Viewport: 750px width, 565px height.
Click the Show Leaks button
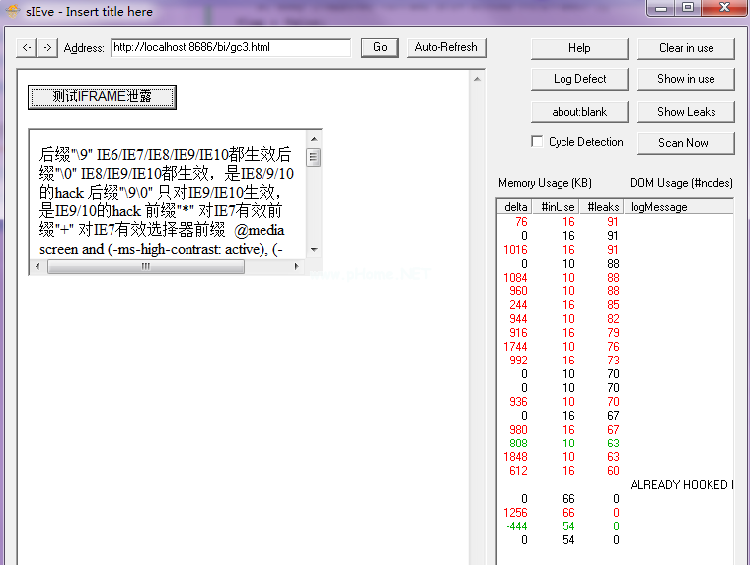click(x=686, y=112)
